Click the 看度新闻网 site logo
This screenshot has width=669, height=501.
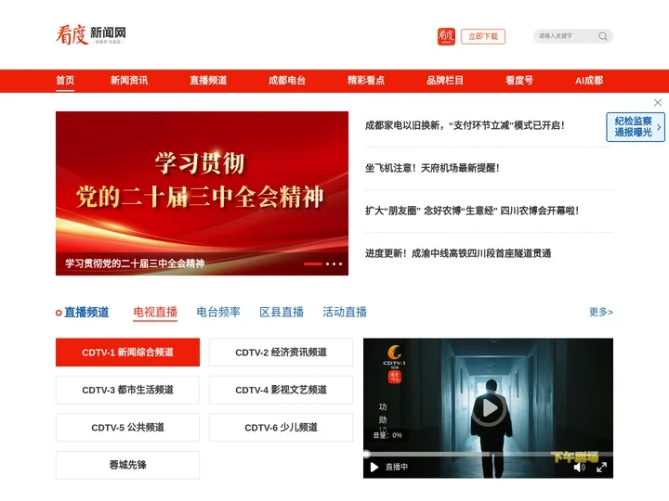point(91,35)
